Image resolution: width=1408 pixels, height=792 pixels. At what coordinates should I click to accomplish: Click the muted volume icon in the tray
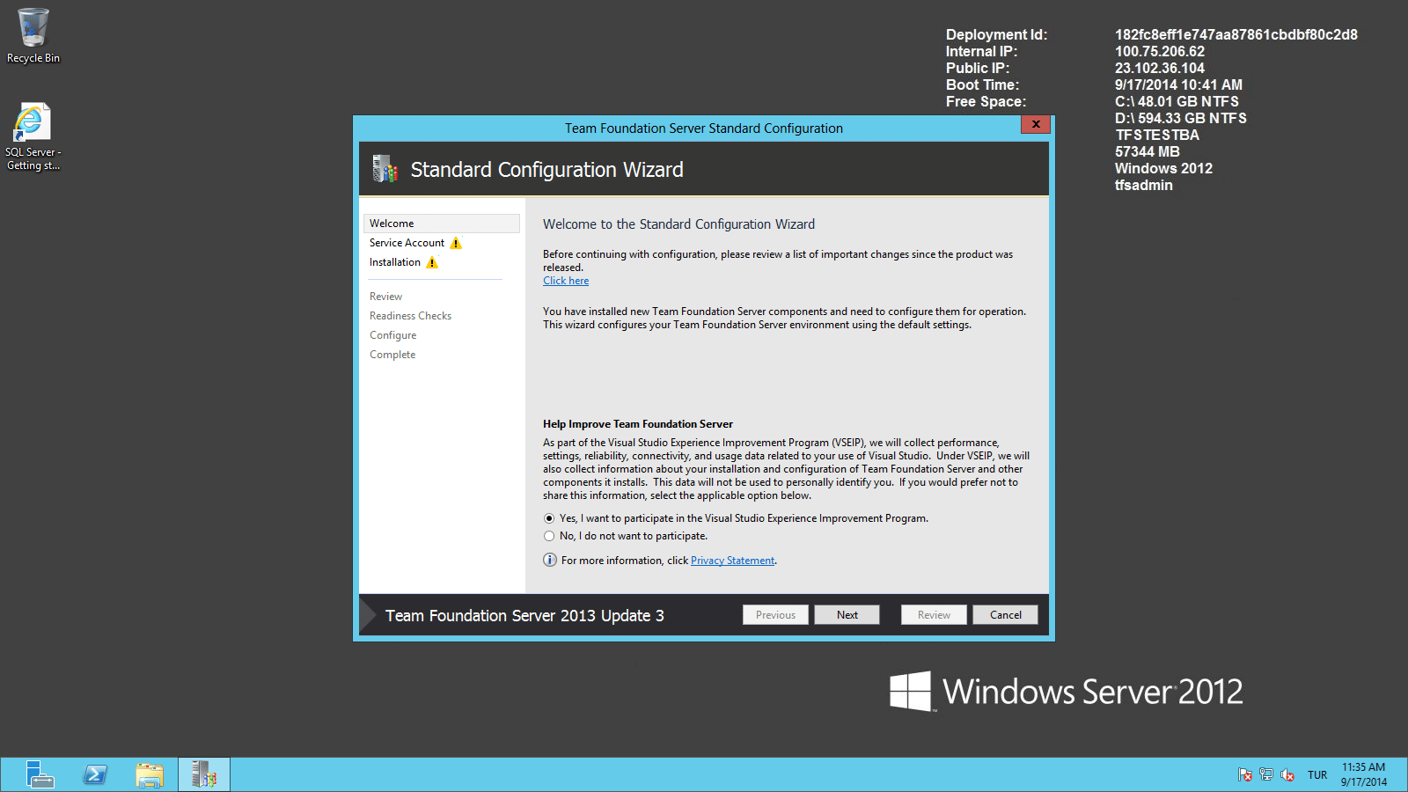point(1287,774)
